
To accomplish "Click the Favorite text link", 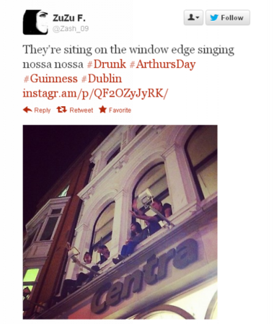I will tap(120, 110).
